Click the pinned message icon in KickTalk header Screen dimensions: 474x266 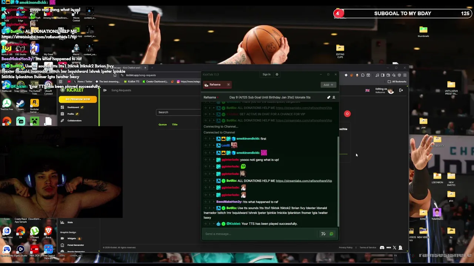coord(328,97)
